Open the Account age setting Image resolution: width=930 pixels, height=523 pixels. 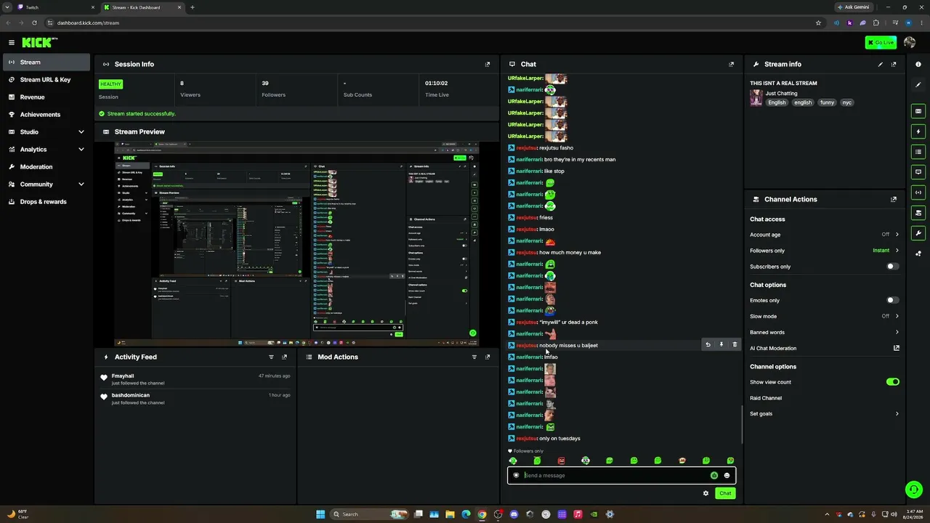pos(825,235)
